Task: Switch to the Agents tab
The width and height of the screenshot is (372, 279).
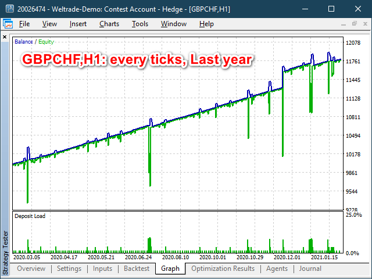Action: (x=277, y=269)
